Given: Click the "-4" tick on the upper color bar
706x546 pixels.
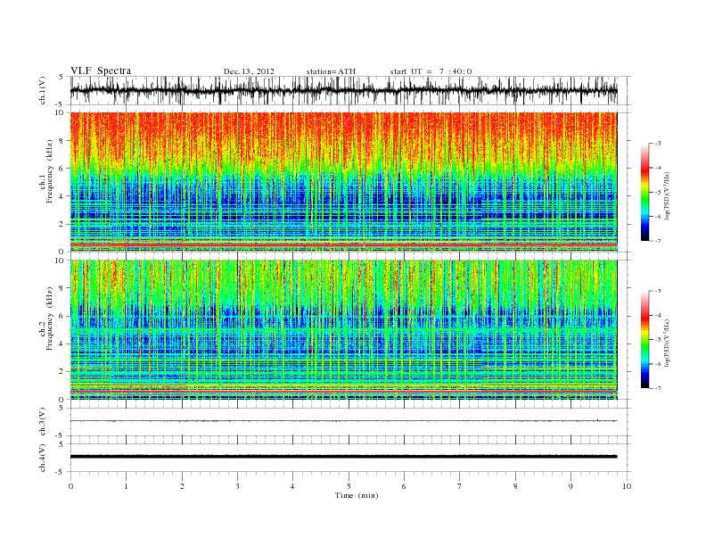Looking at the screenshot, I should [x=658, y=168].
